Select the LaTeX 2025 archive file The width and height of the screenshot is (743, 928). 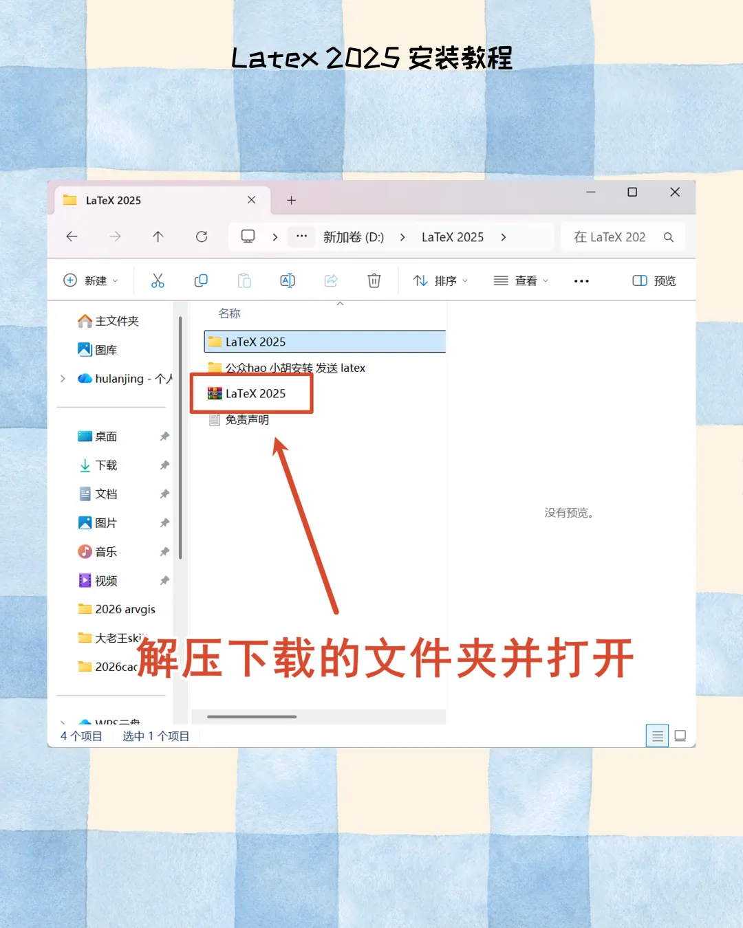[248, 393]
